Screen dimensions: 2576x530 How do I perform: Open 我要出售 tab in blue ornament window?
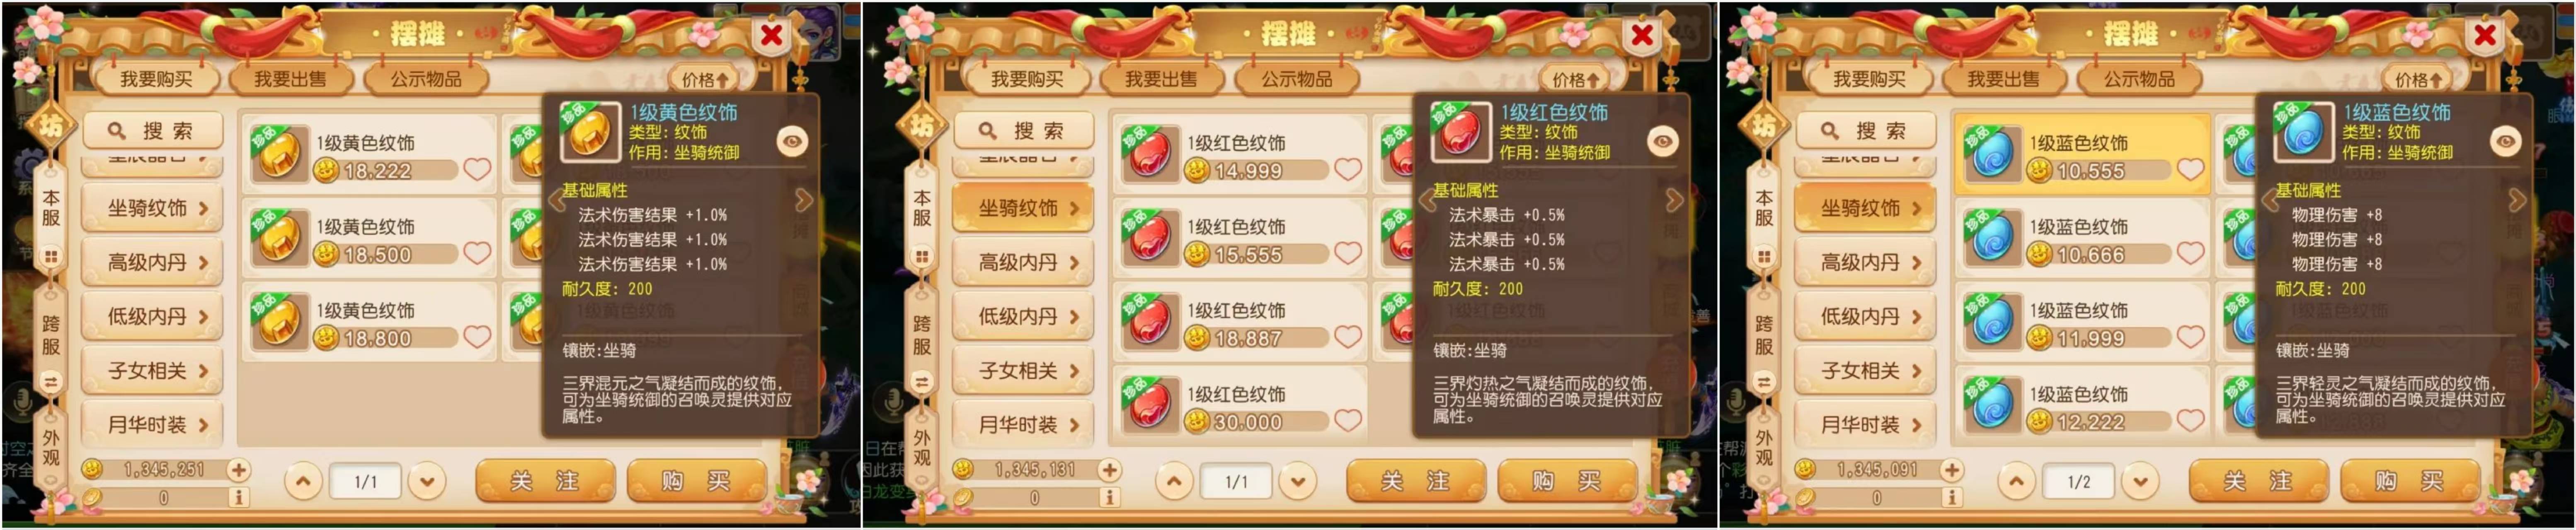click(2003, 79)
